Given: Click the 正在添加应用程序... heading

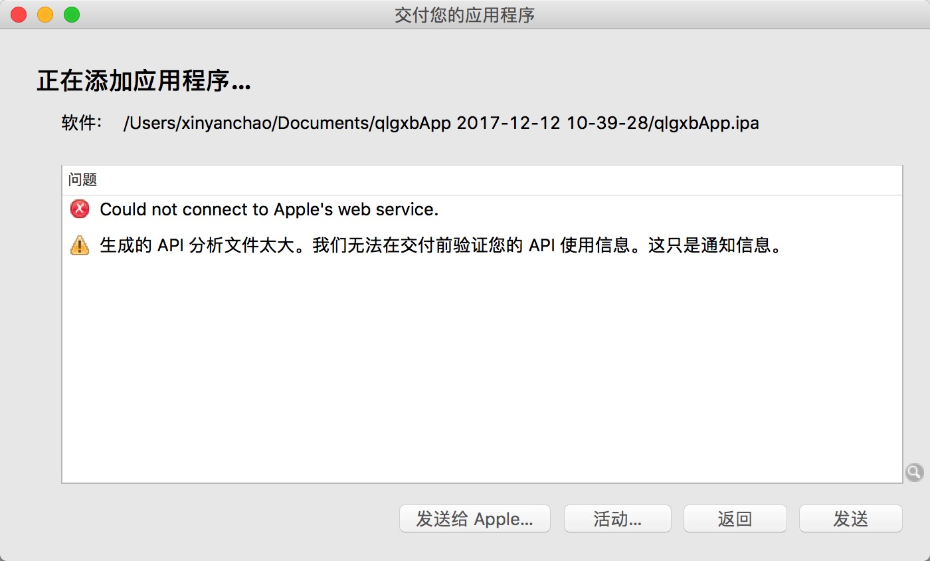Looking at the screenshot, I should point(143,82).
